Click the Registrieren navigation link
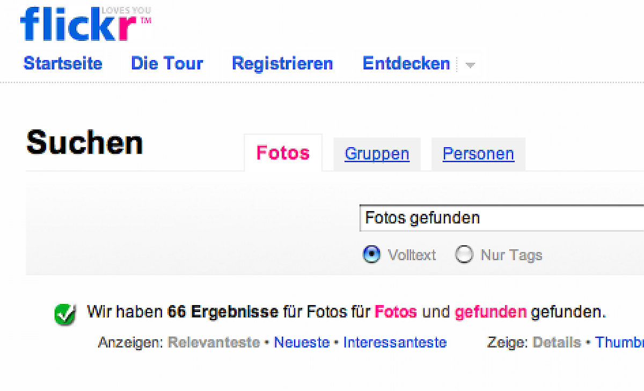Screen dimensions: 644x391 tap(282, 63)
